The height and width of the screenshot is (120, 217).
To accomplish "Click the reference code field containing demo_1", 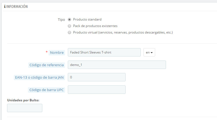I will [117, 65].
